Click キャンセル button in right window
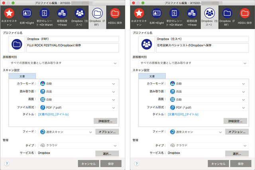This screenshot has height=170, width=255. click(x=218, y=164)
